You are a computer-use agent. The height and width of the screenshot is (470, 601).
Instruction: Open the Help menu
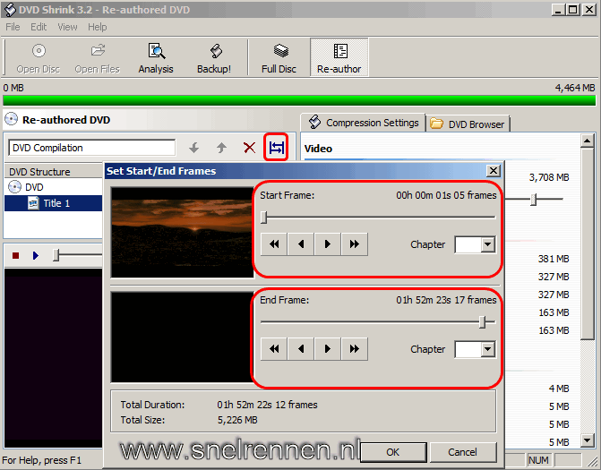(98, 27)
